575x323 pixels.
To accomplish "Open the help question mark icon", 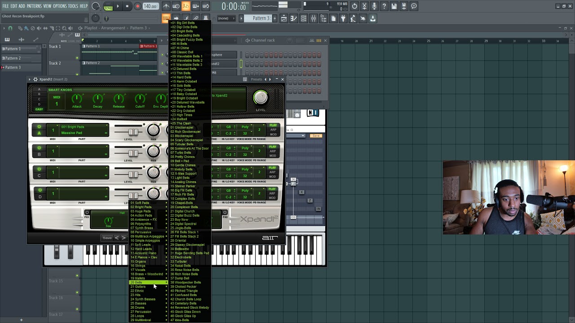I will click(x=384, y=6).
